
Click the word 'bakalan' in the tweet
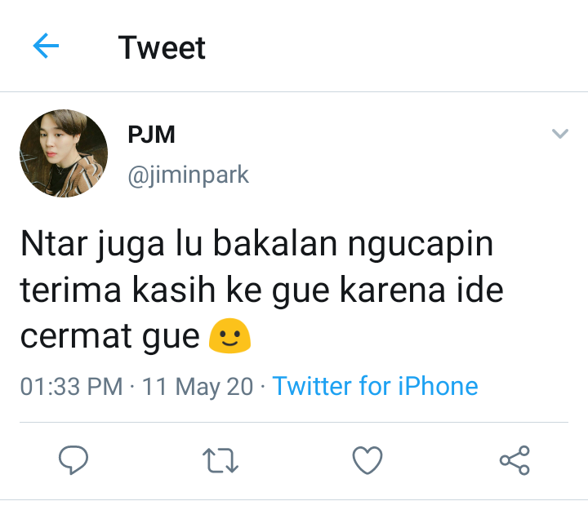click(x=275, y=243)
